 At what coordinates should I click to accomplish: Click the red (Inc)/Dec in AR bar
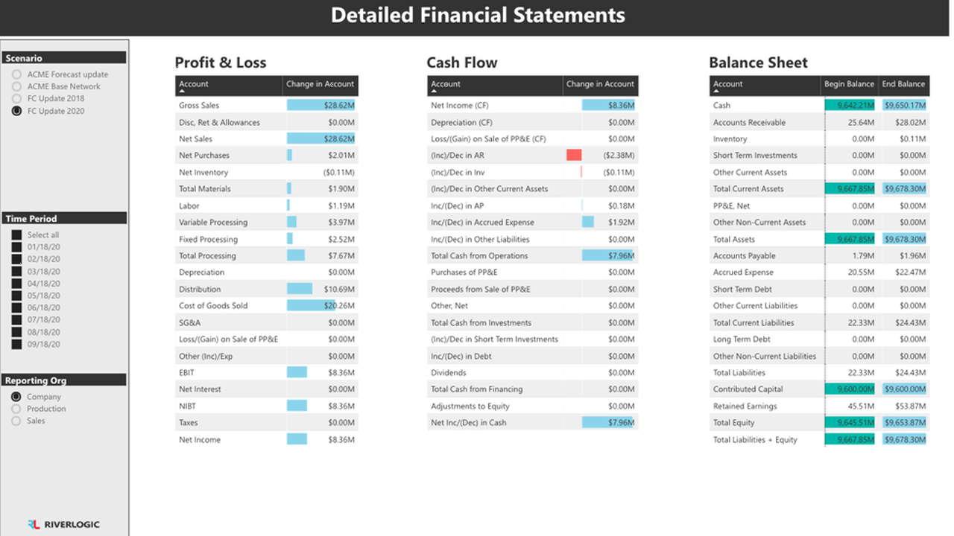574,155
